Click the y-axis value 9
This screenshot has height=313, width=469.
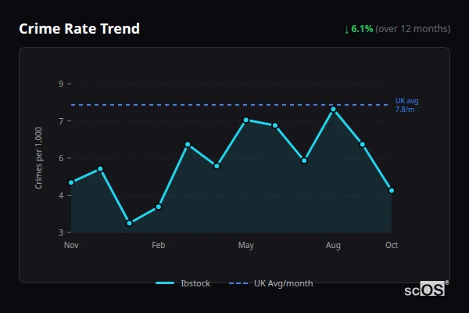tap(61, 84)
